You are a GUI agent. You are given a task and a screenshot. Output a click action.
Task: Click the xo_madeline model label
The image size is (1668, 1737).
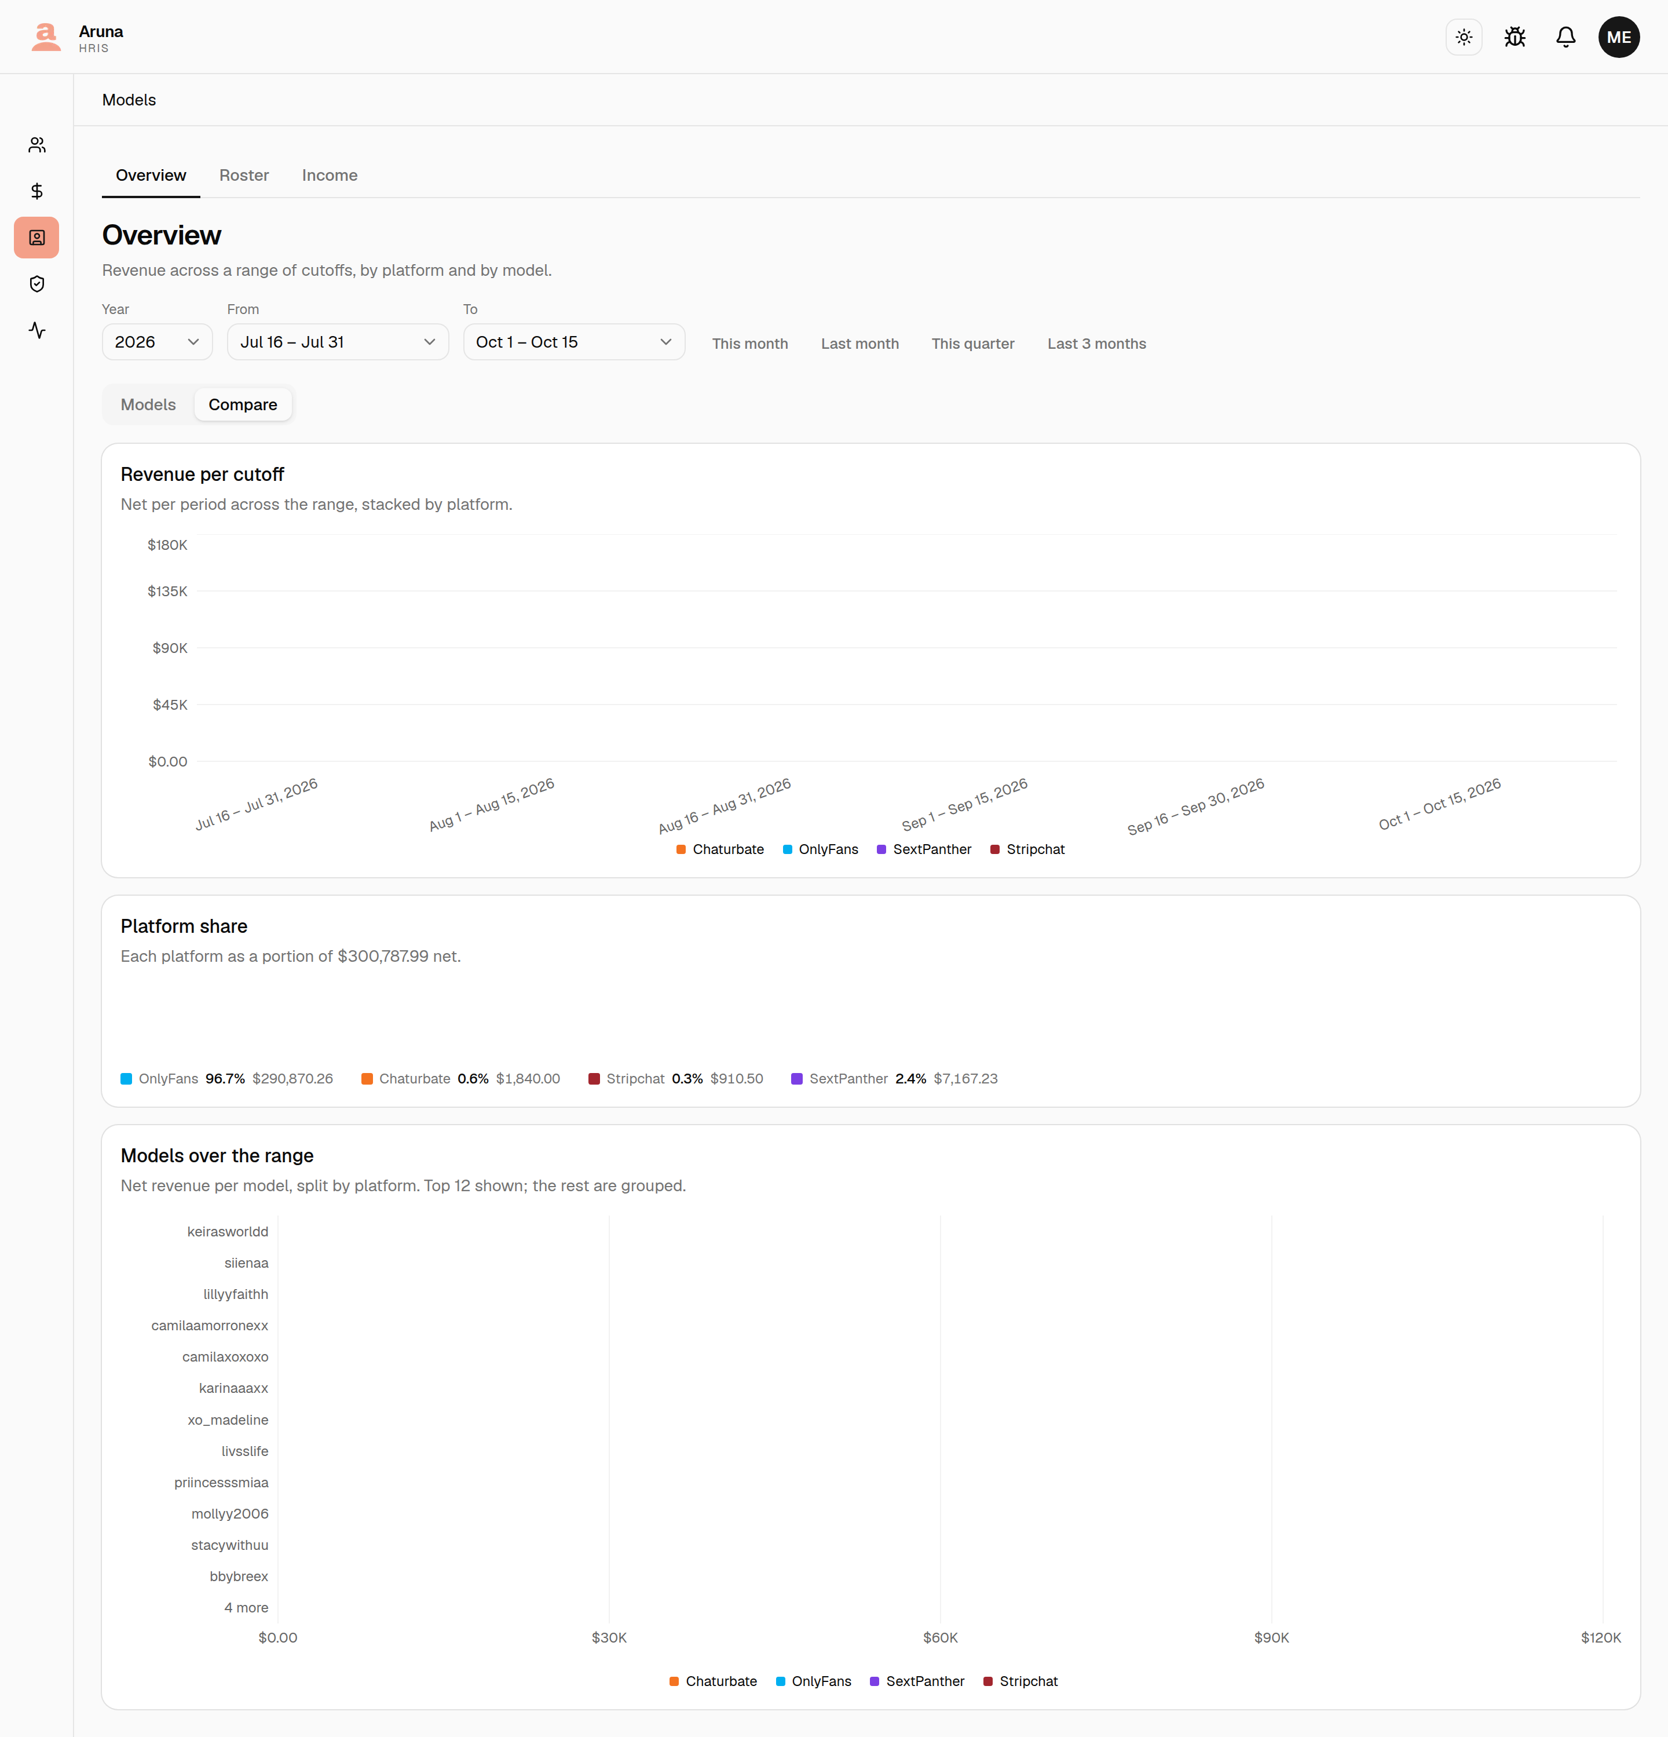(x=228, y=1419)
